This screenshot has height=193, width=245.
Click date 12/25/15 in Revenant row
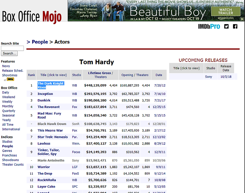pos(159,107)
